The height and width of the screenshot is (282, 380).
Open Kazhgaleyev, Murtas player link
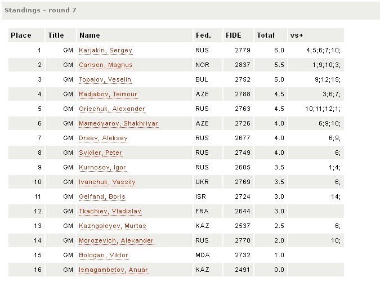point(113,226)
